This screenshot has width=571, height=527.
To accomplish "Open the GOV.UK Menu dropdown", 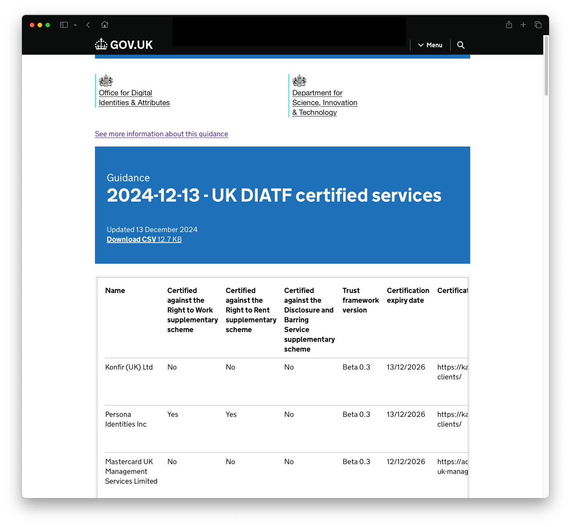I will click(430, 45).
